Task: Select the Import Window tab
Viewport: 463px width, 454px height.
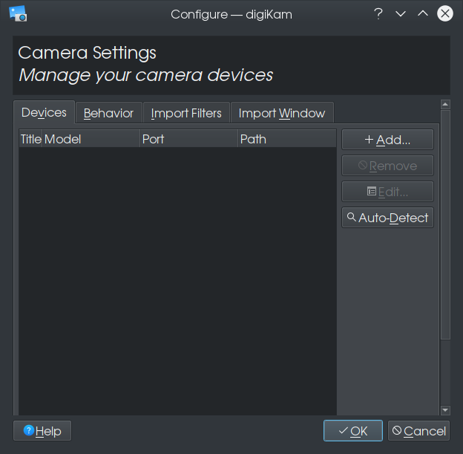Action: point(282,113)
